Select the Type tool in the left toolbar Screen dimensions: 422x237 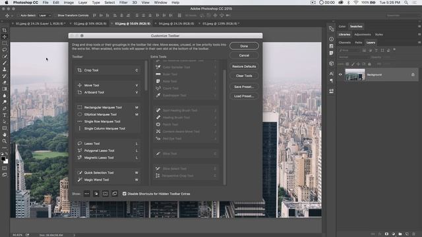click(5, 115)
